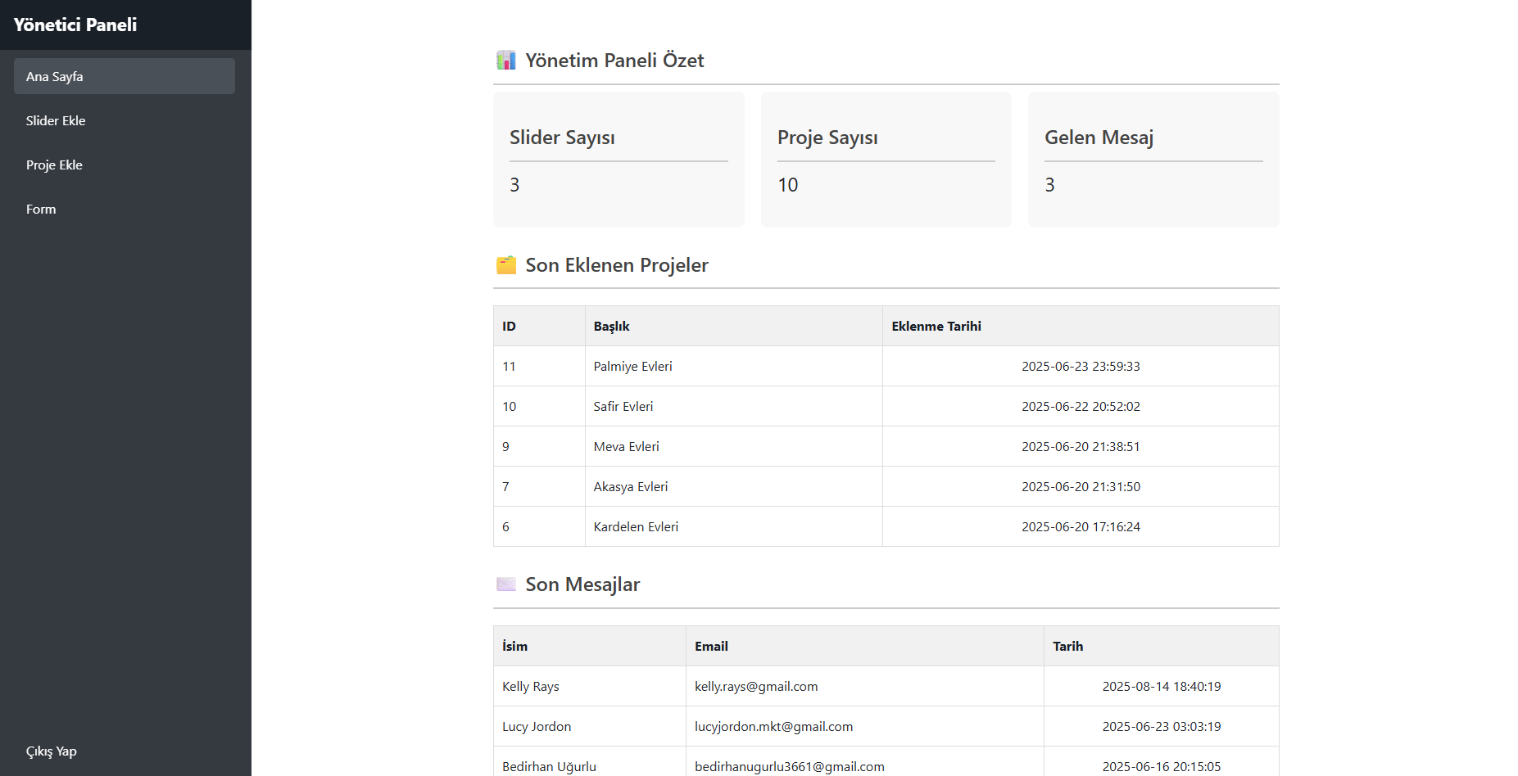Image resolution: width=1518 pixels, height=776 pixels.
Task: Go to Slider Ekle page
Action: (x=56, y=120)
